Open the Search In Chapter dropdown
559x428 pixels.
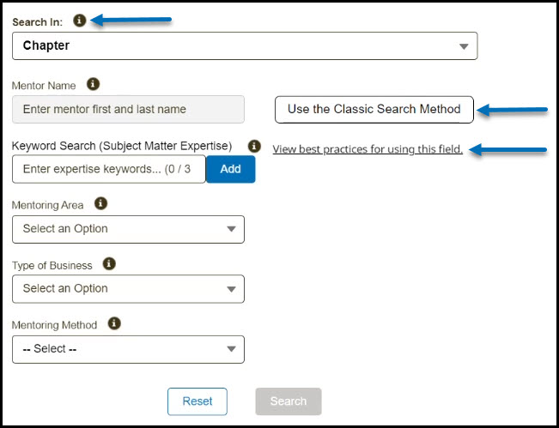click(245, 45)
